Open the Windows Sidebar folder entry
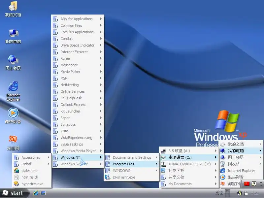 tap(78, 164)
